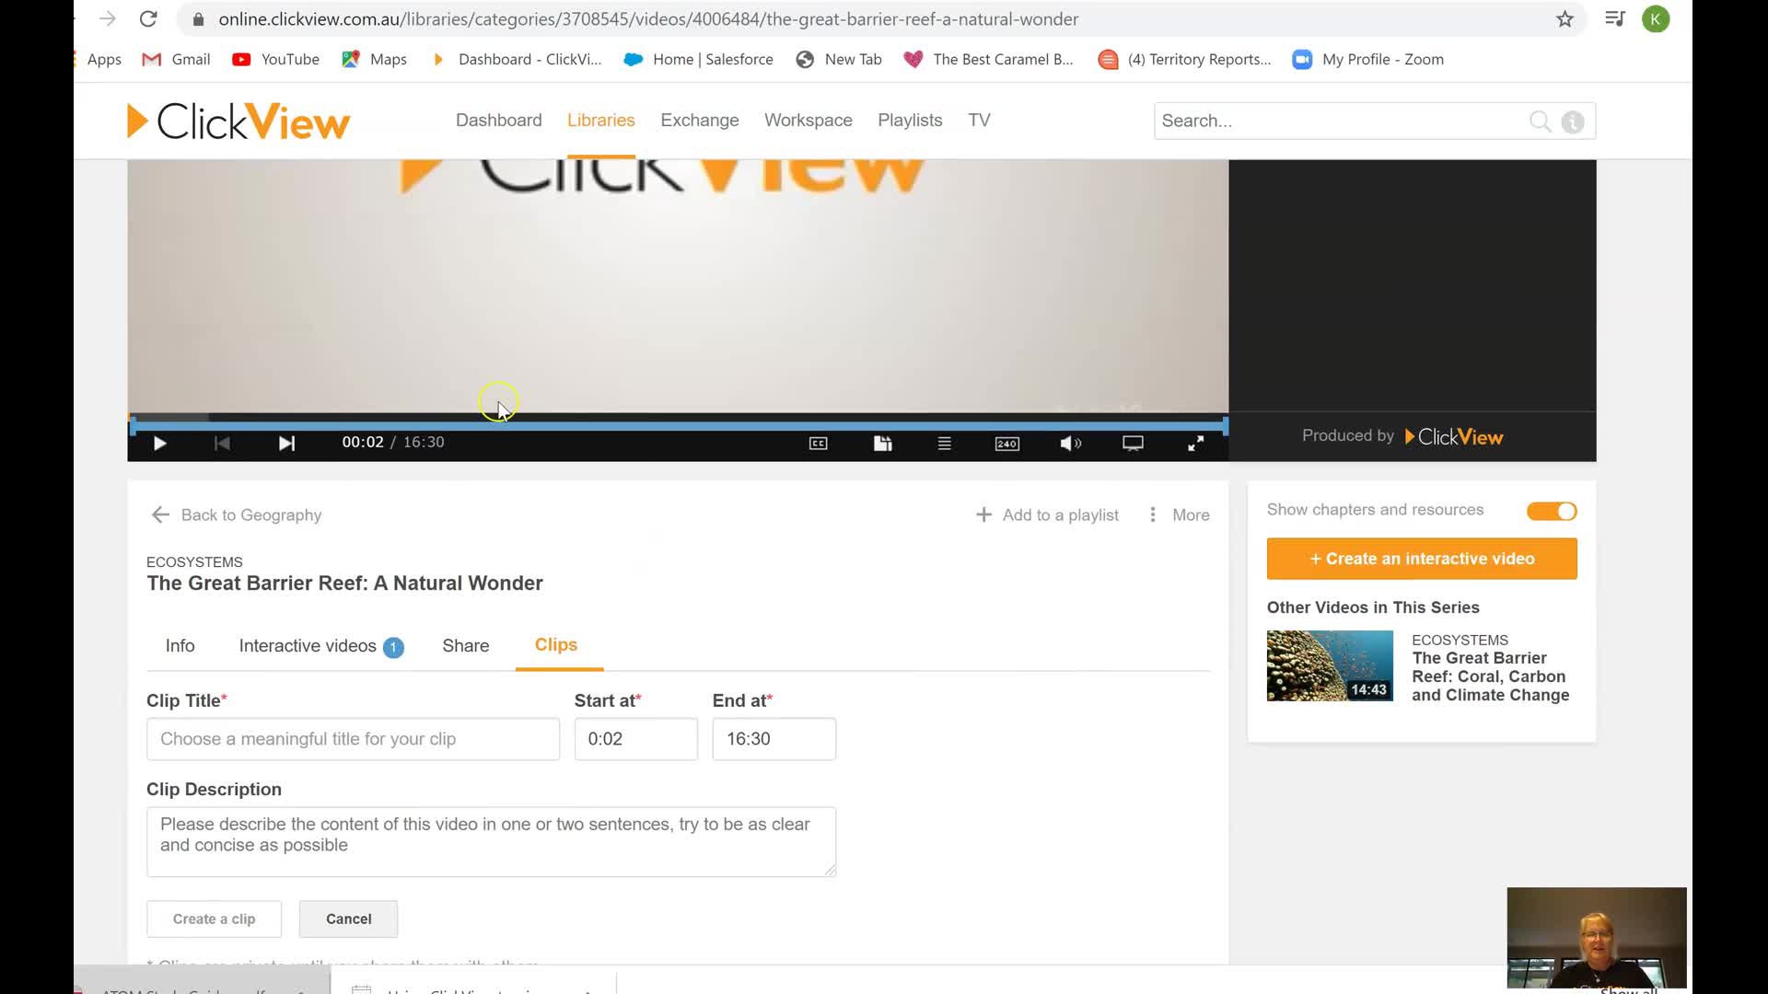Click the video progress bar
The height and width of the screenshot is (994, 1768).
tap(678, 425)
